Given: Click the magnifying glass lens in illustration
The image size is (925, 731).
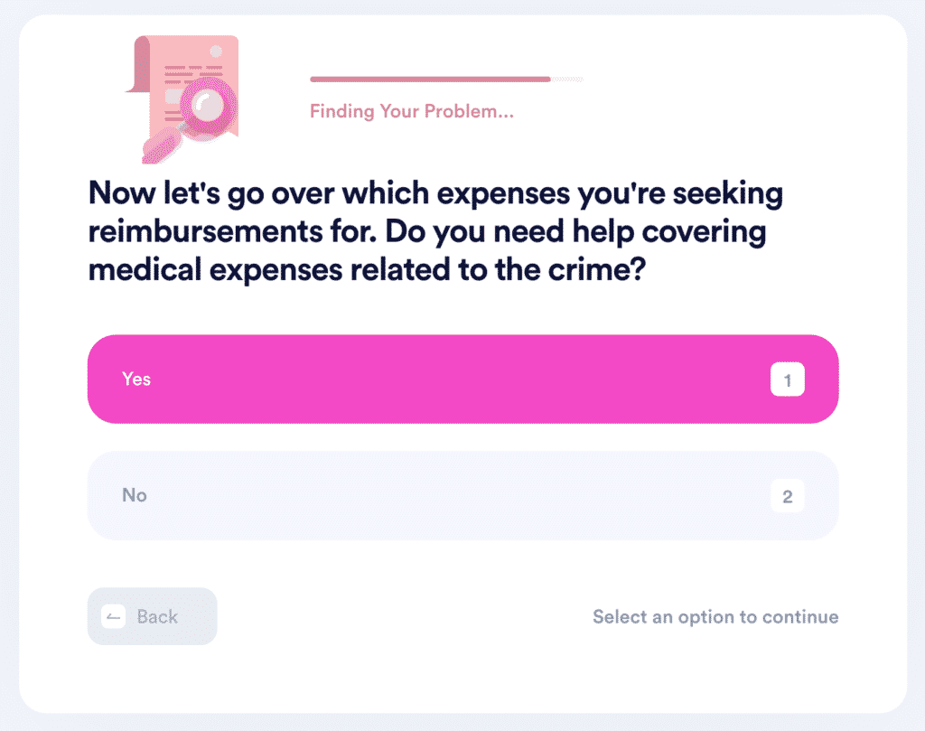Looking at the screenshot, I should tap(209, 107).
